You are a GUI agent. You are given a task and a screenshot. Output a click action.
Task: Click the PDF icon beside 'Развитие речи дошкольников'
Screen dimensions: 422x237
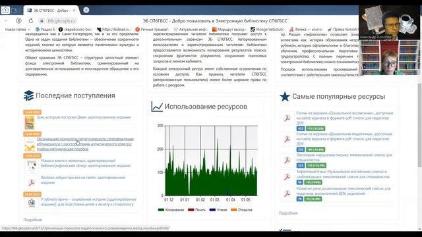tap(287, 194)
